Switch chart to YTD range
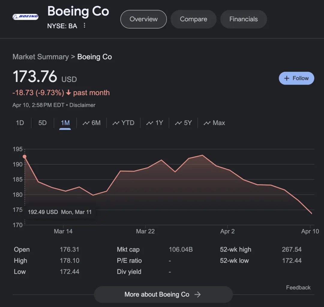 point(123,123)
